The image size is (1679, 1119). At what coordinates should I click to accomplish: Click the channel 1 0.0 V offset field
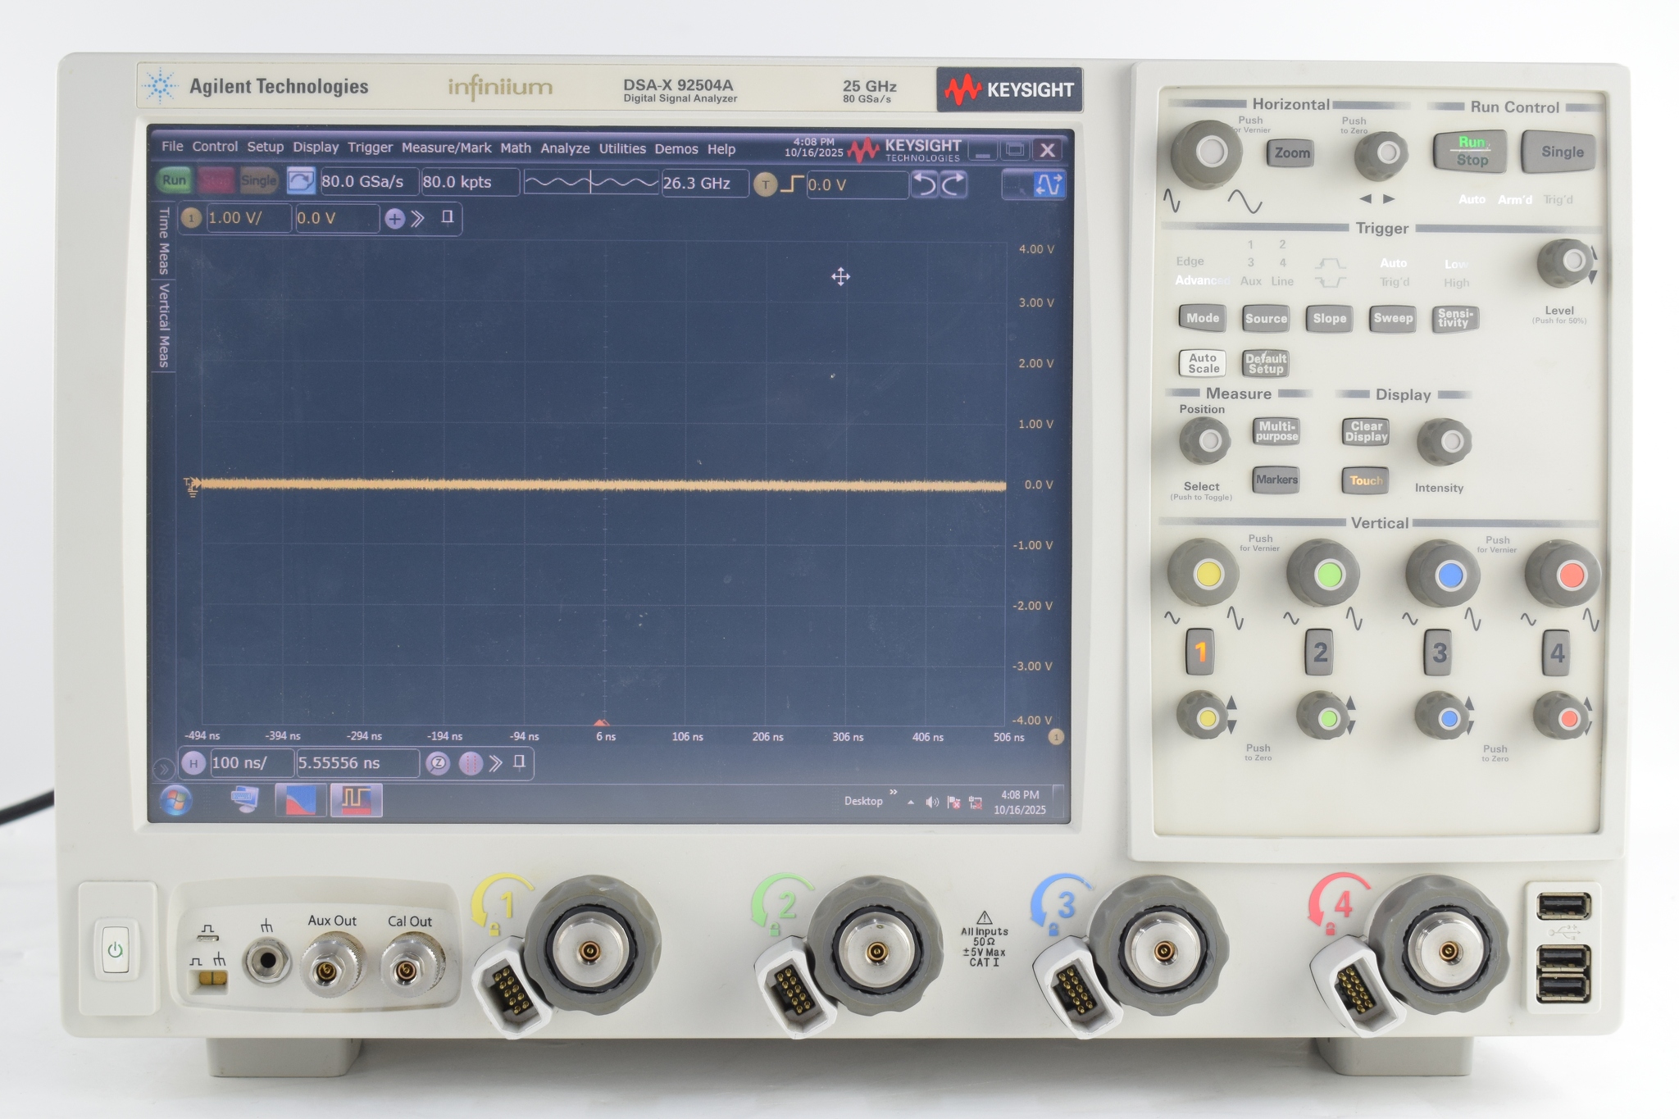point(337,218)
